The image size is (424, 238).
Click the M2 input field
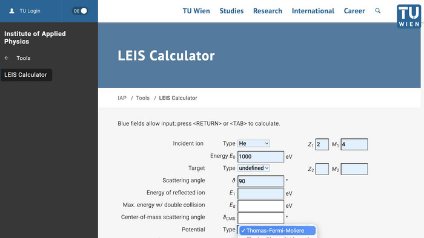click(354, 169)
